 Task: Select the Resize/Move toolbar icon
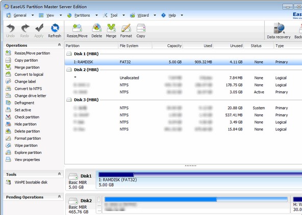77,28
